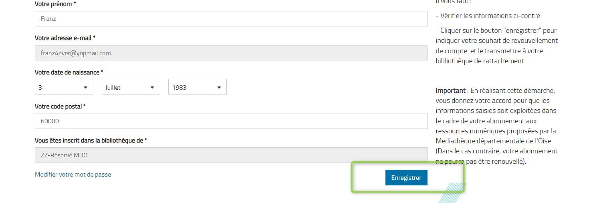Screen dimensions: 599x203
Task: Open the Modifier votre mot de passe link
Action: tap(73, 175)
